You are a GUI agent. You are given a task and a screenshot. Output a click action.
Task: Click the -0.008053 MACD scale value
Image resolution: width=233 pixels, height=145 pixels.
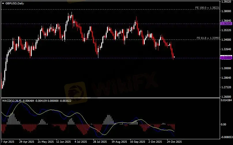pyautogui.click(x=226, y=137)
